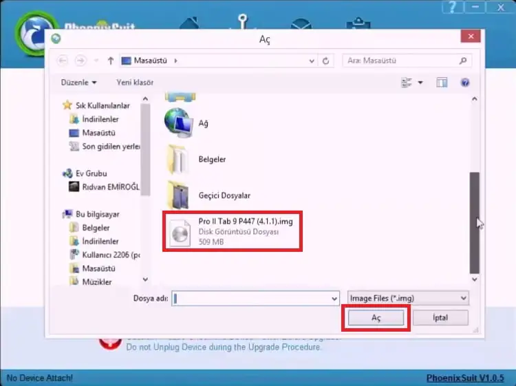Image resolution: width=516 pixels, height=386 pixels.
Task: Toggle the preview pane icon
Action: [x=442, y=83]
